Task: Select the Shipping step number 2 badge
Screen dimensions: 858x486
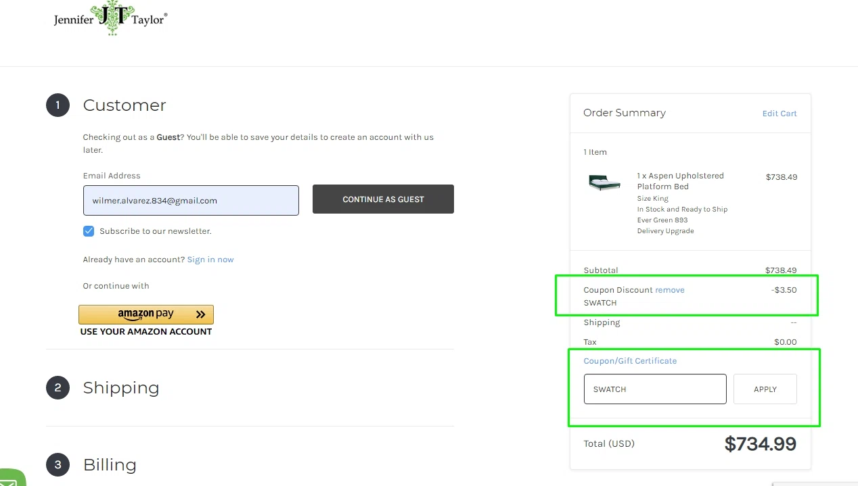Action: click(x=58, y=387)
